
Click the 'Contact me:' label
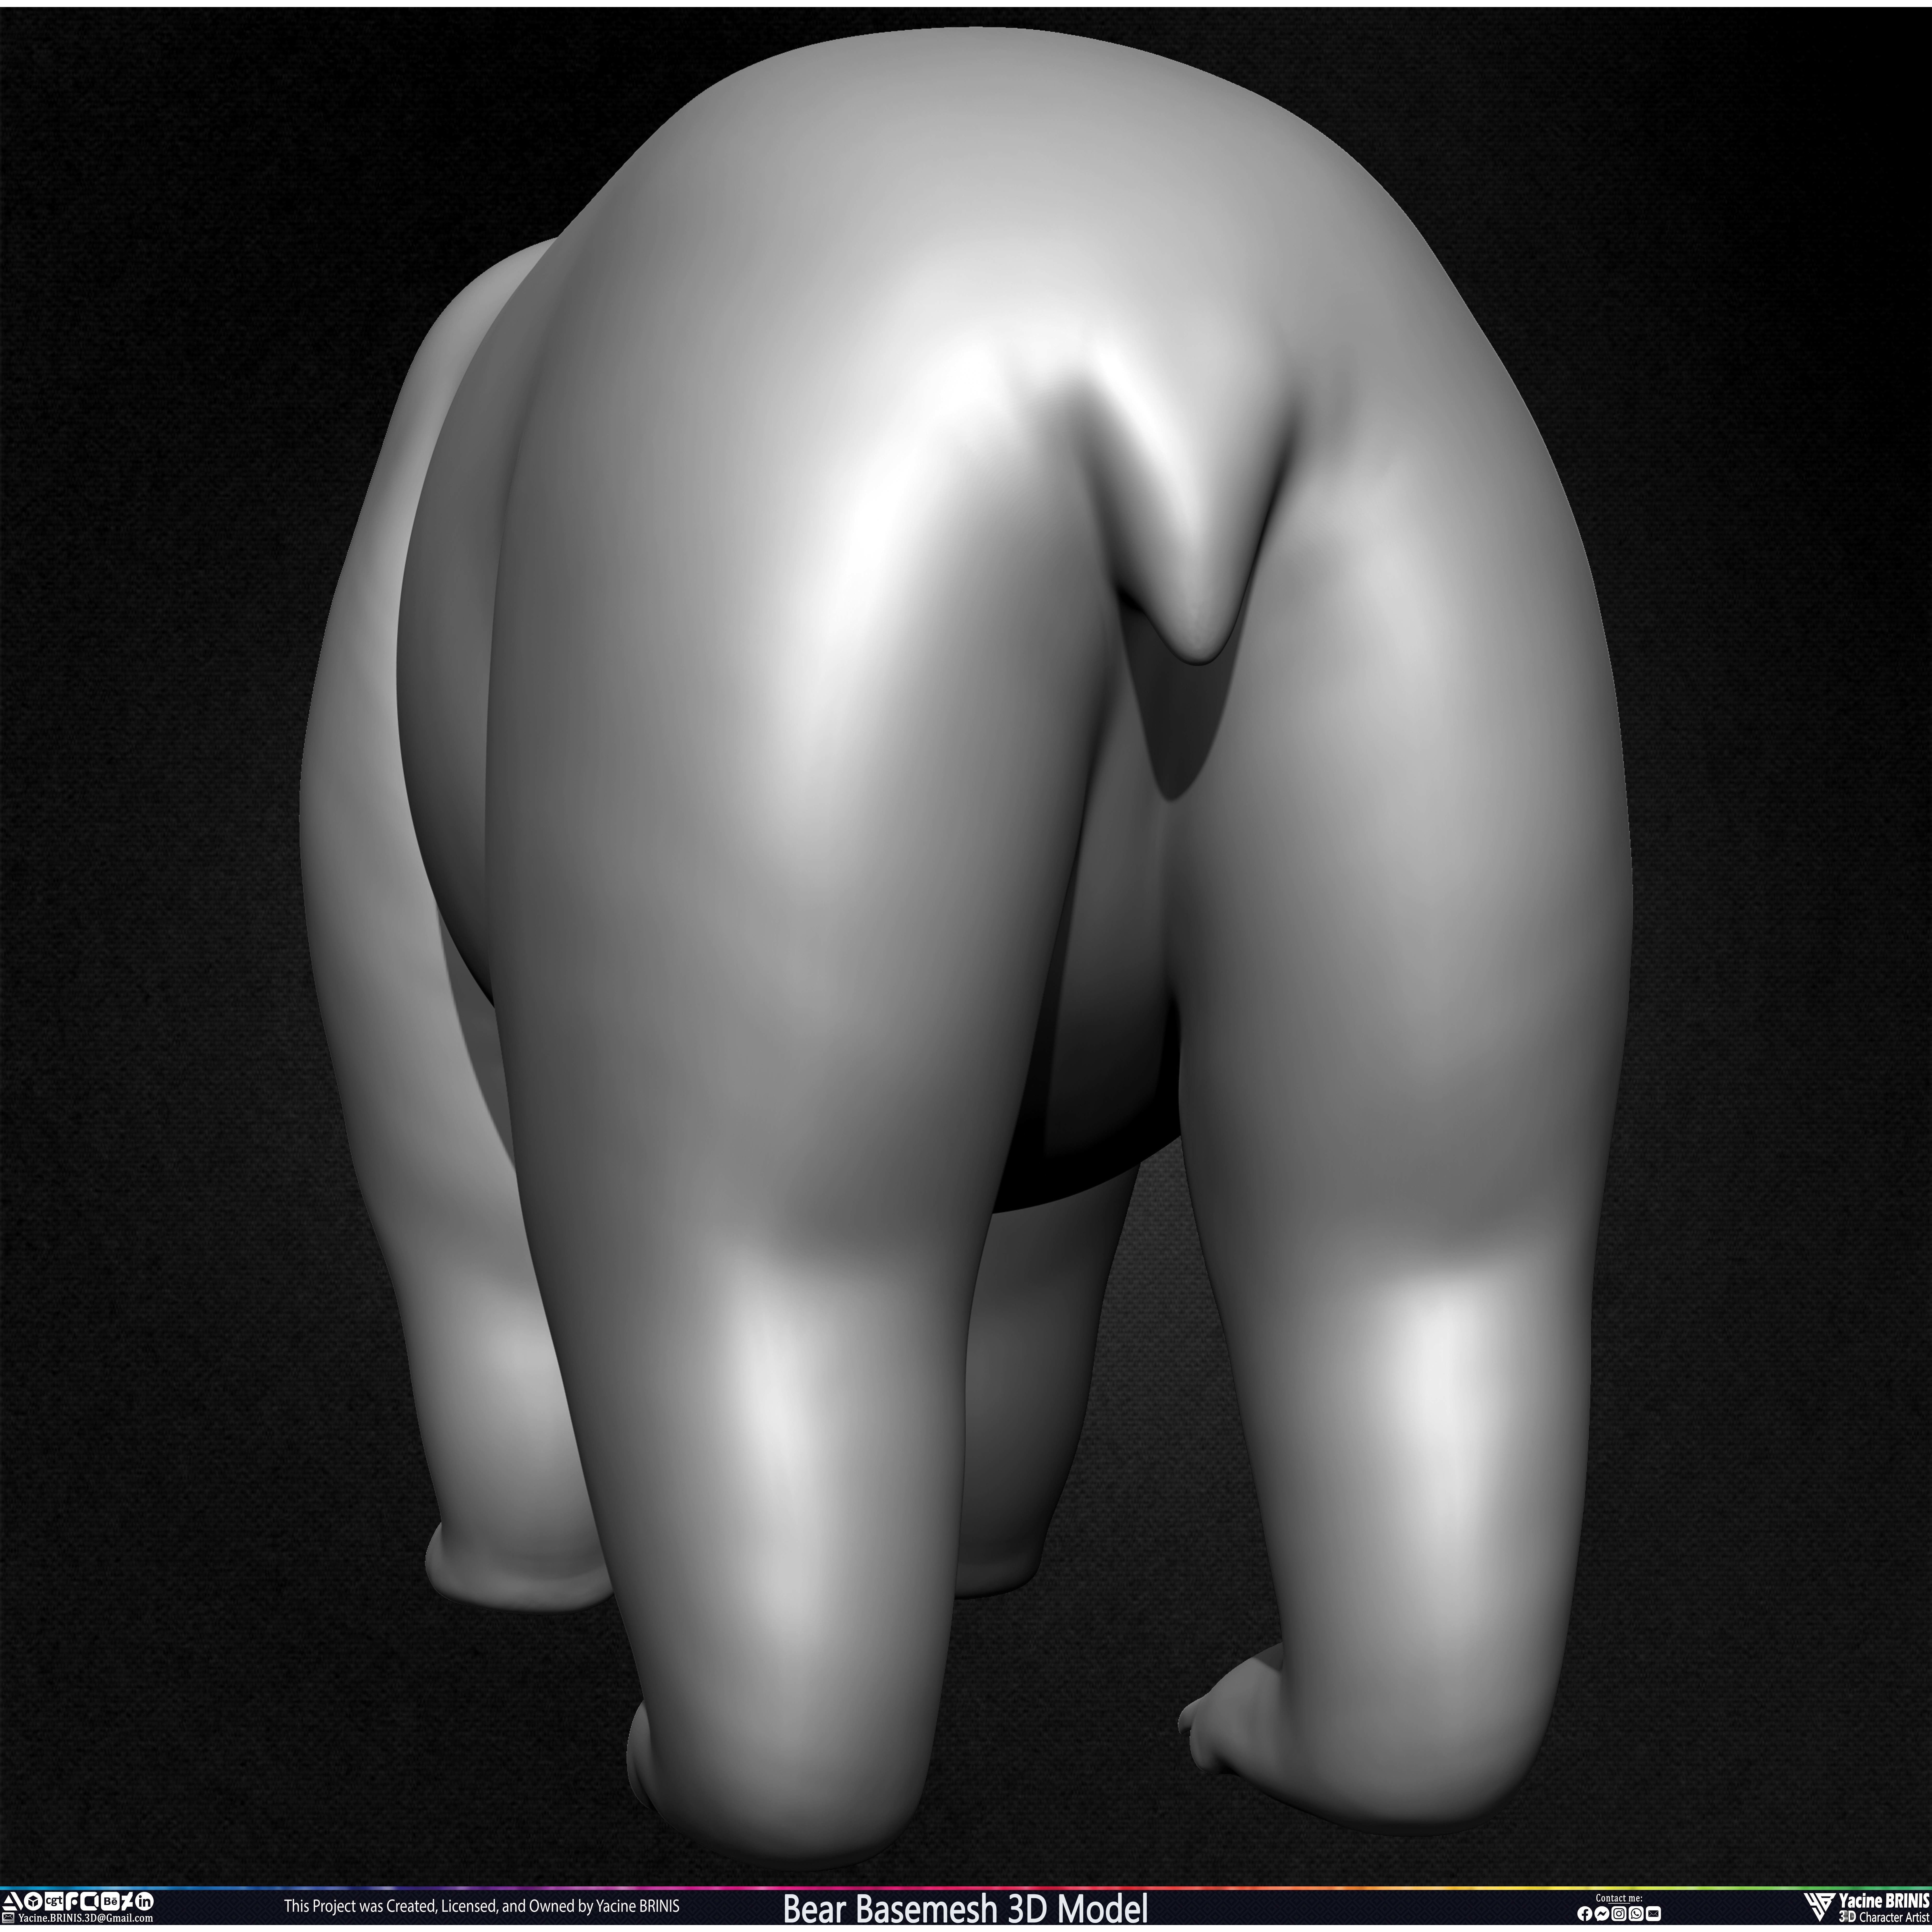pos(1619,1898)
